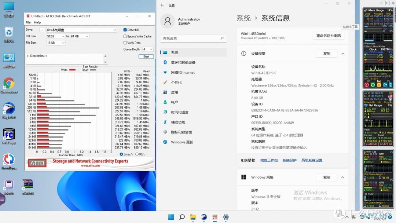Screen dimensions: 396x223
Task: Enable the Verify Data checkbox
Action: (125, 43)
